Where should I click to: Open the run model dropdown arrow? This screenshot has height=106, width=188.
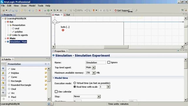pos(51,11)
